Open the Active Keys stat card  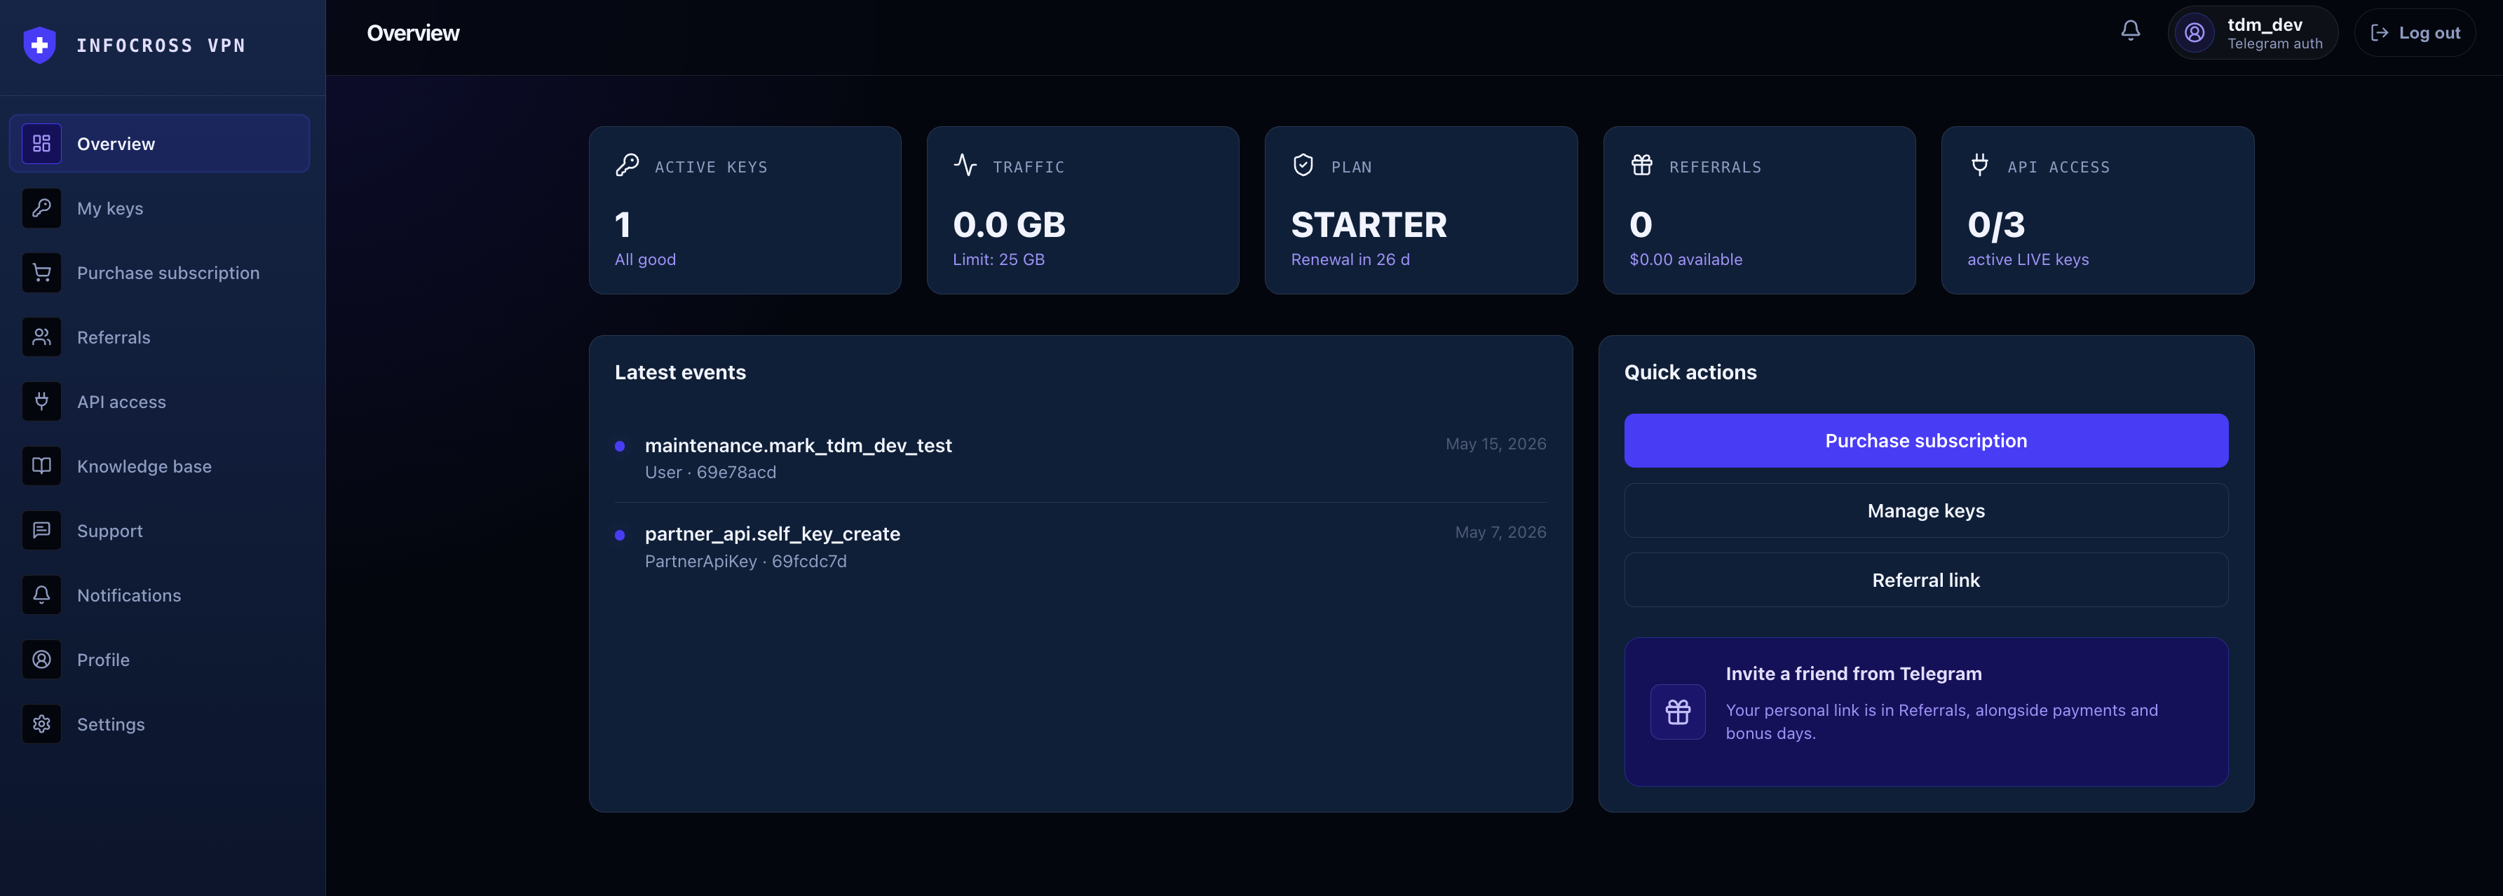click(x=745, y=210)
